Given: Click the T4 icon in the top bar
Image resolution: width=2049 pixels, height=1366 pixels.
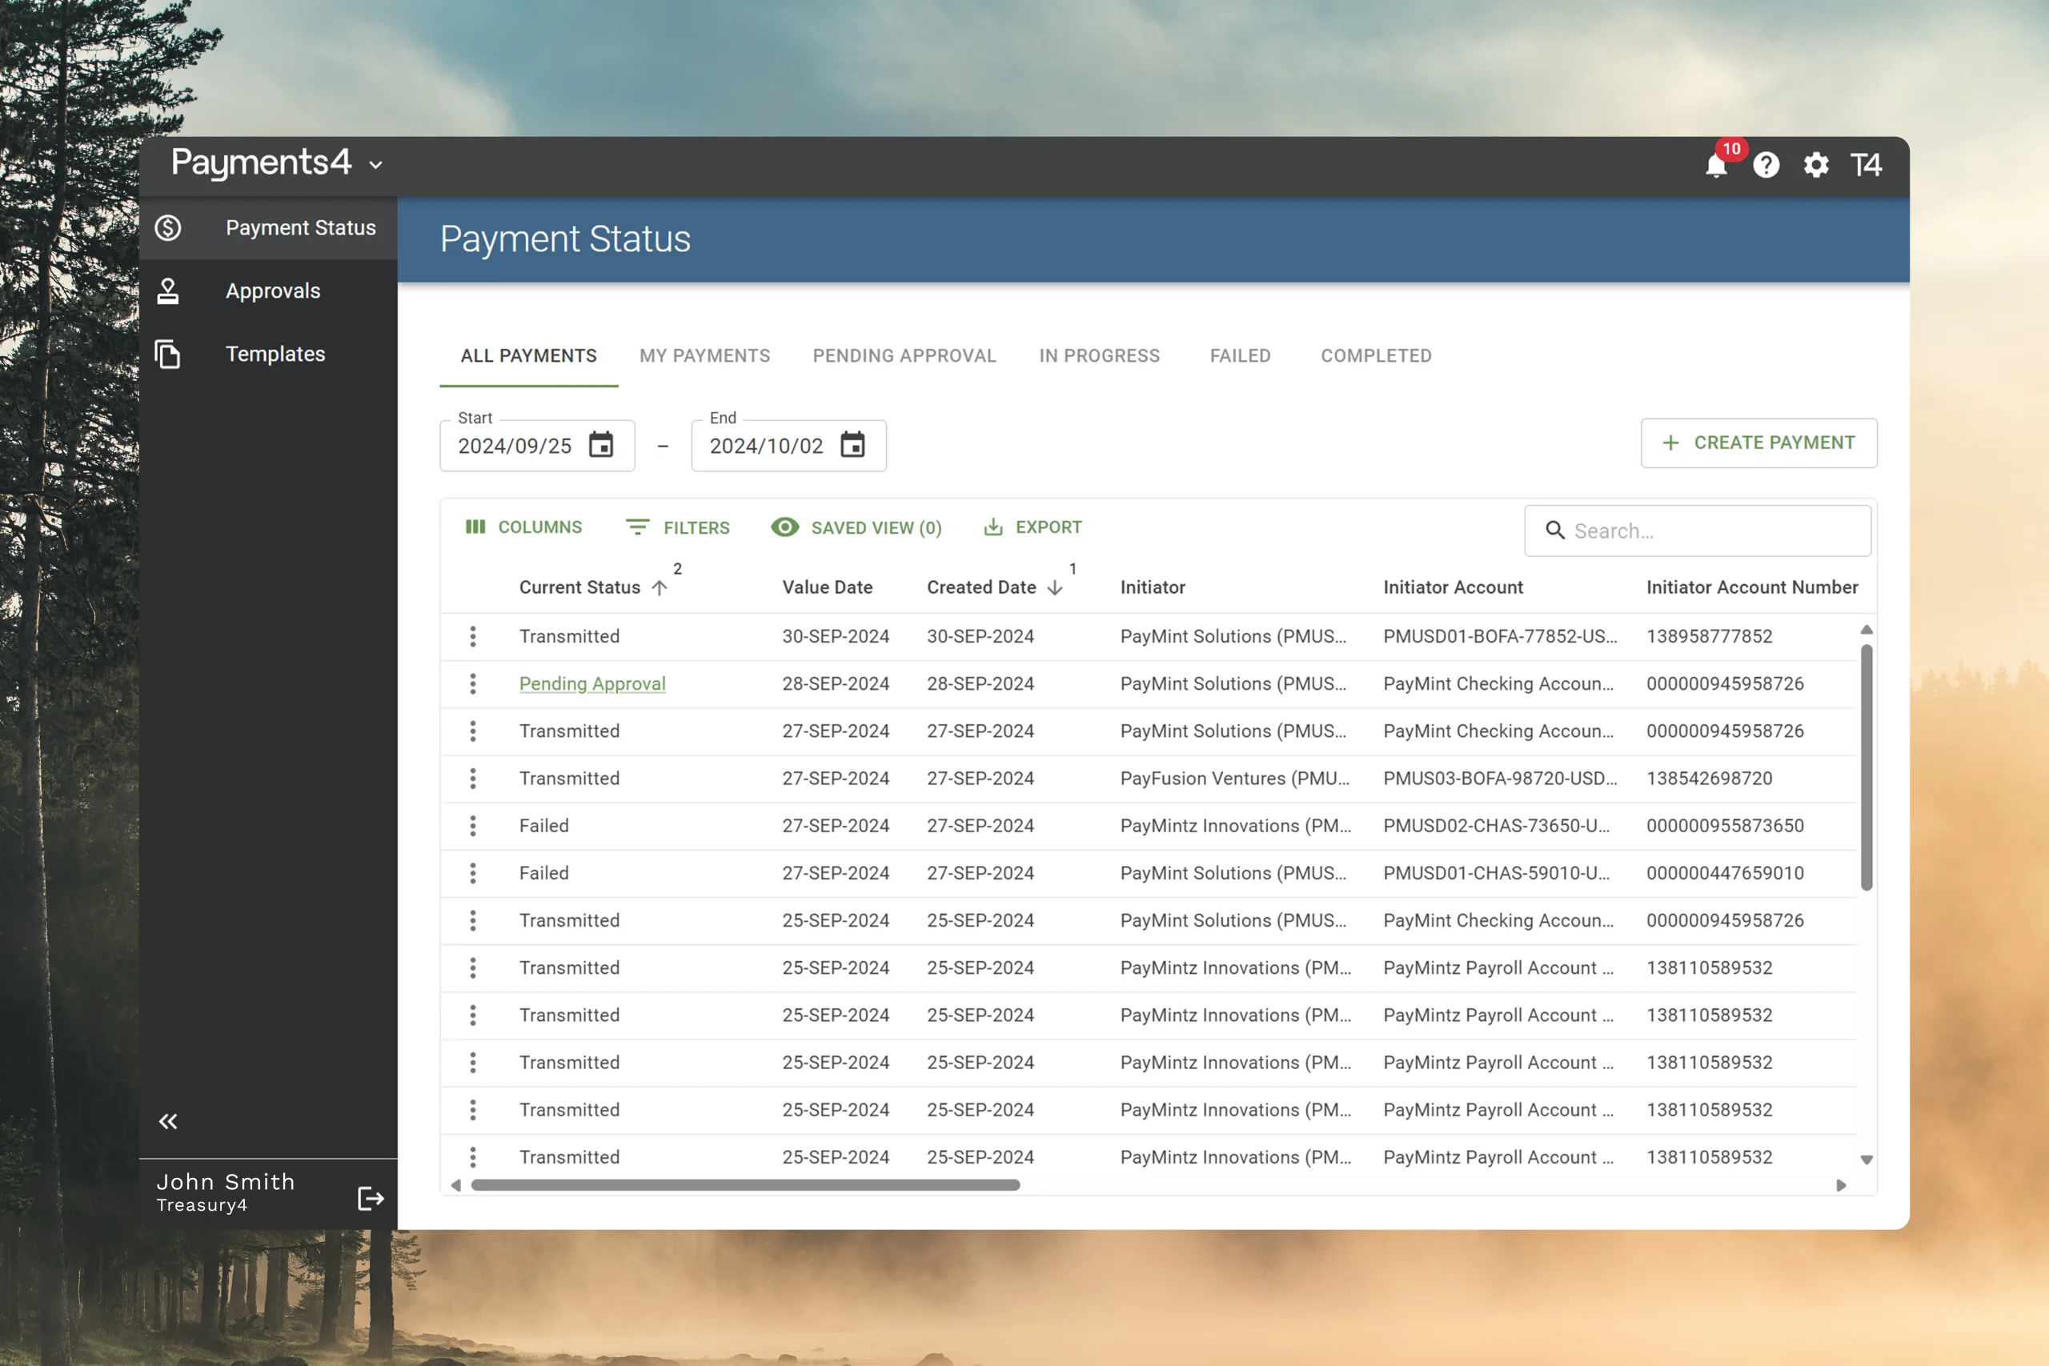Looking at the screenshot, I should (1865, 166).
